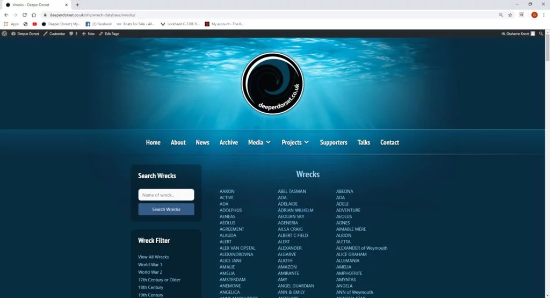This screenshot has height=298, width=550.
Task: Open the Talks menu item
Action: coord(364,142)
